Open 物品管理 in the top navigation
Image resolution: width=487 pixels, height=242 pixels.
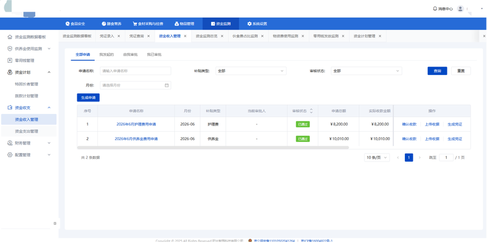[184, 24]
